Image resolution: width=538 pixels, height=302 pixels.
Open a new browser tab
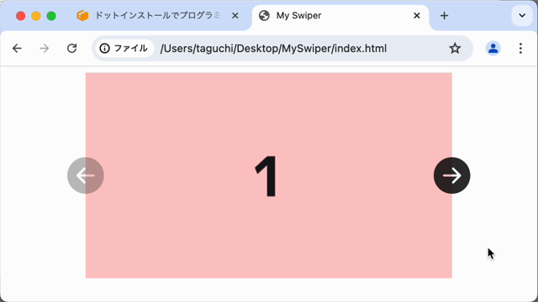click(x=444, y=16)
